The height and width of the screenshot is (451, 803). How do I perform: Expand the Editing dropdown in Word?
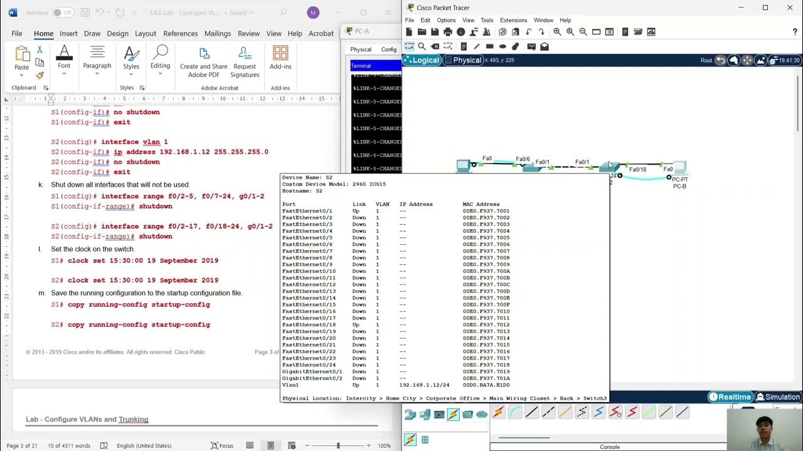click(x=160, y=74)
